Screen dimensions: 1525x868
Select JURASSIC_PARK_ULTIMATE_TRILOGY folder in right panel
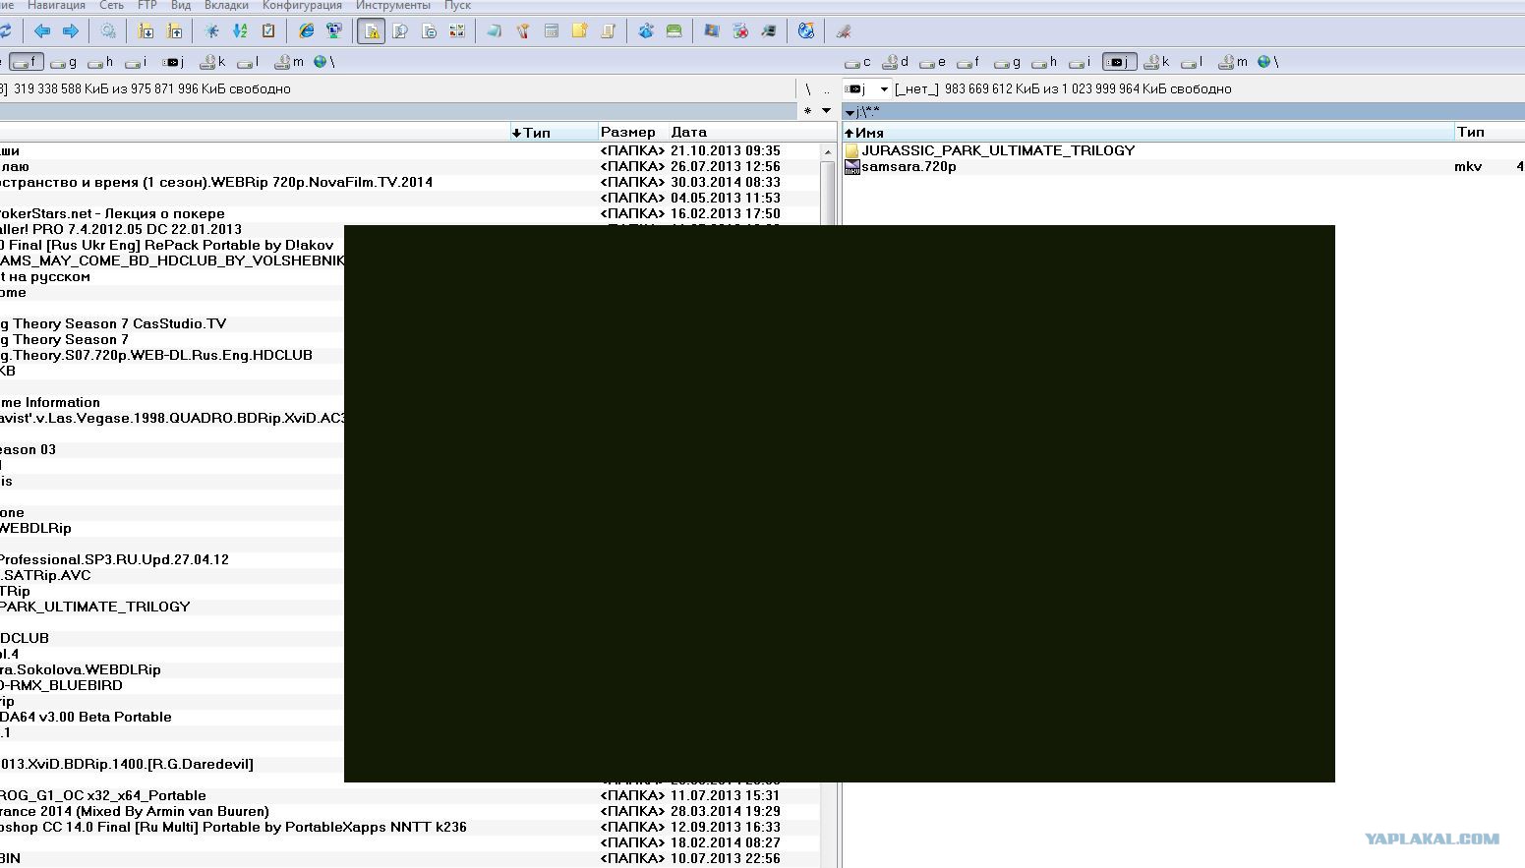click(x=998, y=150)
